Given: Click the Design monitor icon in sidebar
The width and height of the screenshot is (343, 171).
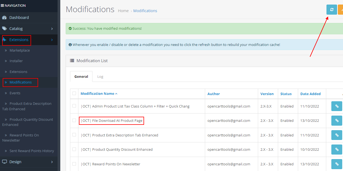Looking at the screenshot, I should tap(4, 162).
